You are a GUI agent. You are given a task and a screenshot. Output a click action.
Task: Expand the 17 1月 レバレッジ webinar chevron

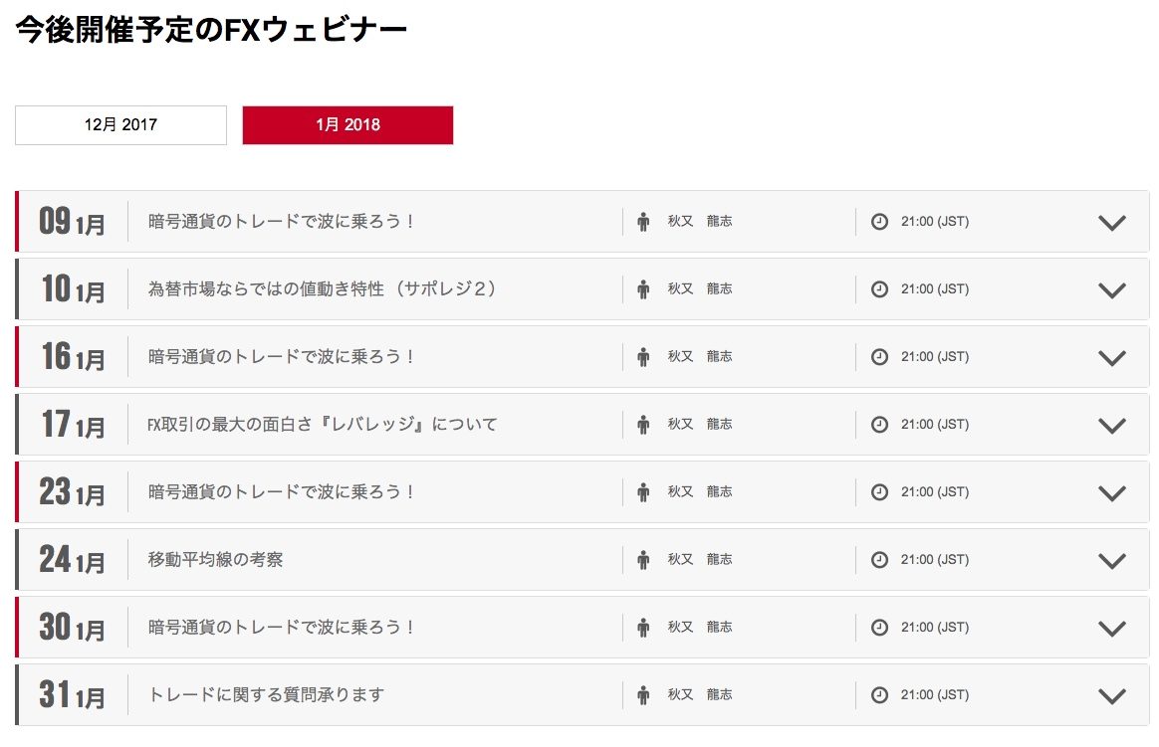1111,425
